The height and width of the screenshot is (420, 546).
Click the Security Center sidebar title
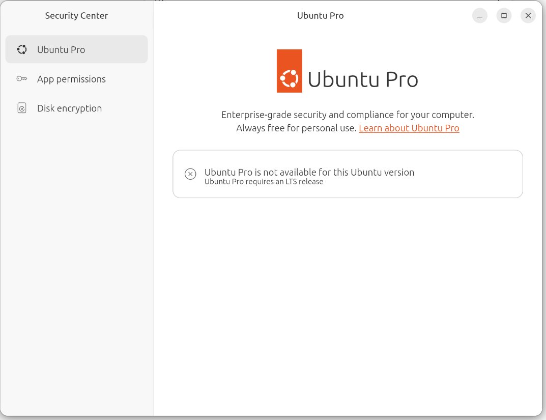click(76, 16)
